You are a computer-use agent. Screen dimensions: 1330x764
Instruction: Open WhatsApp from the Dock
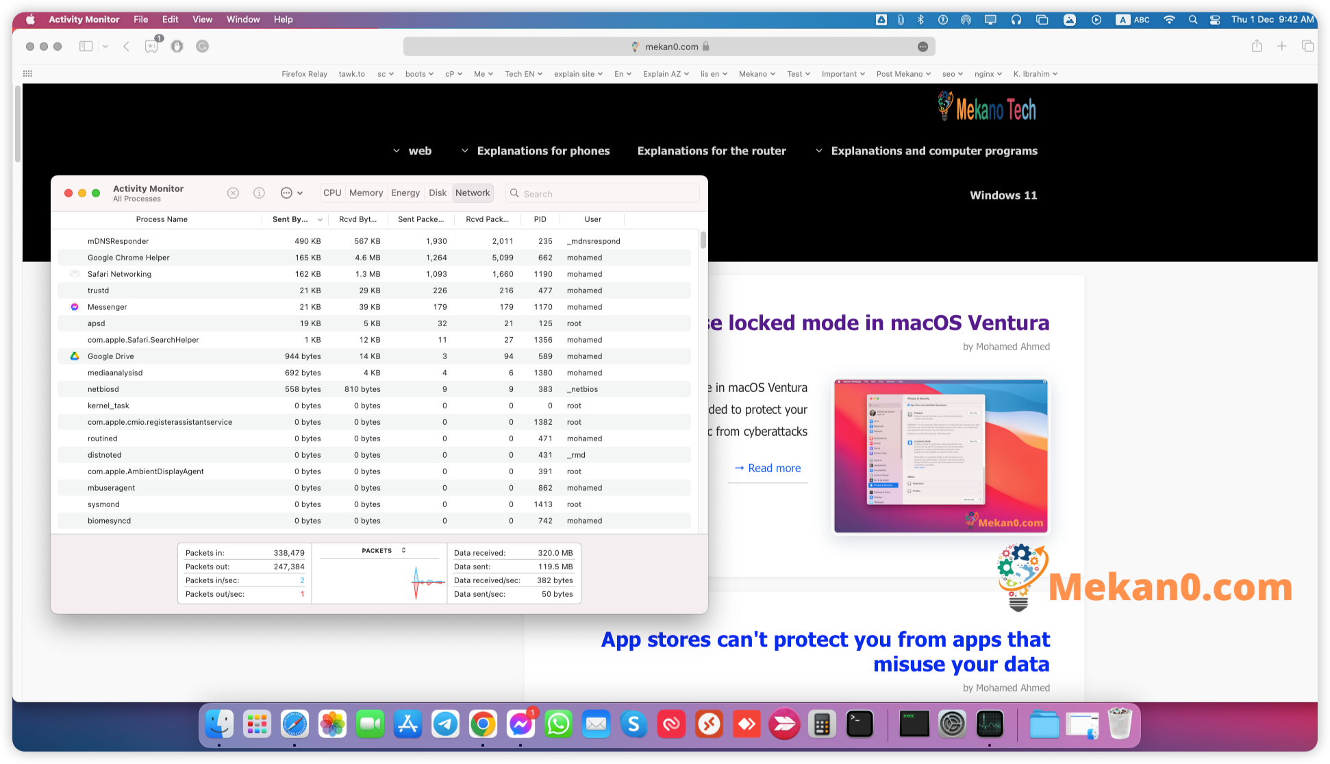tap(558, 724)
